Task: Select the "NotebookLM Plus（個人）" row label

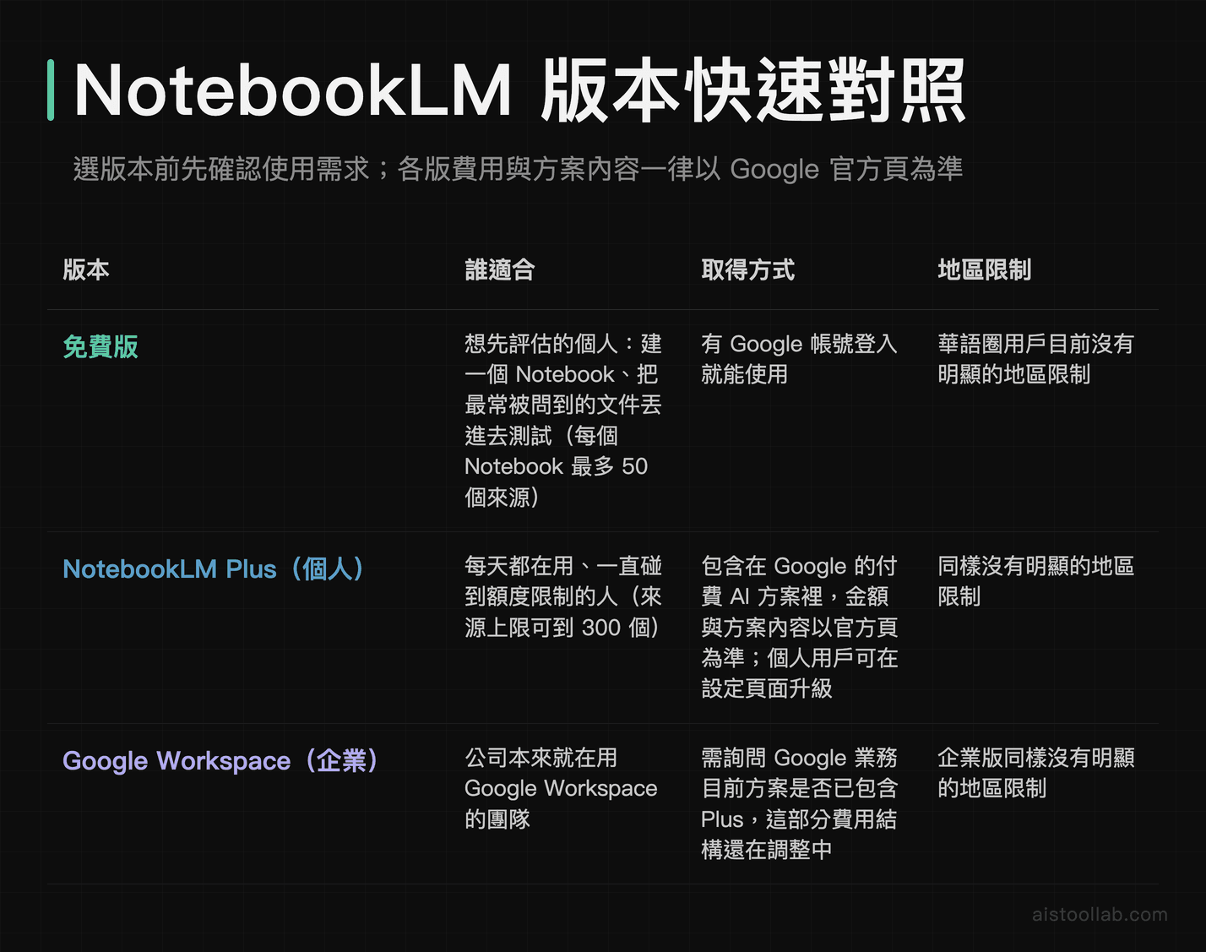Action: (214, 568)
